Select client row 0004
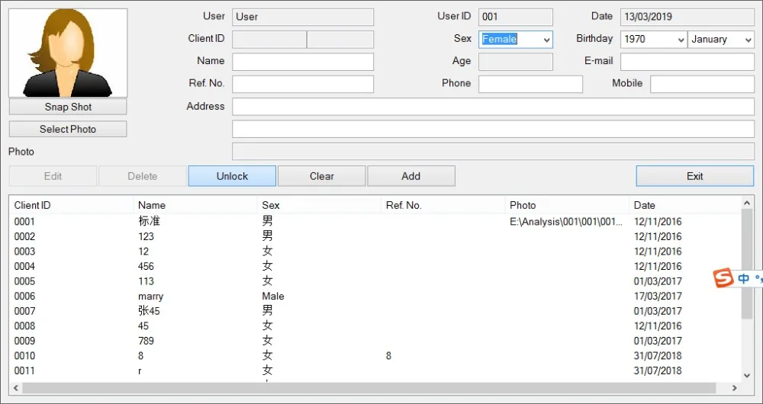763x404 pixels. 375,267
